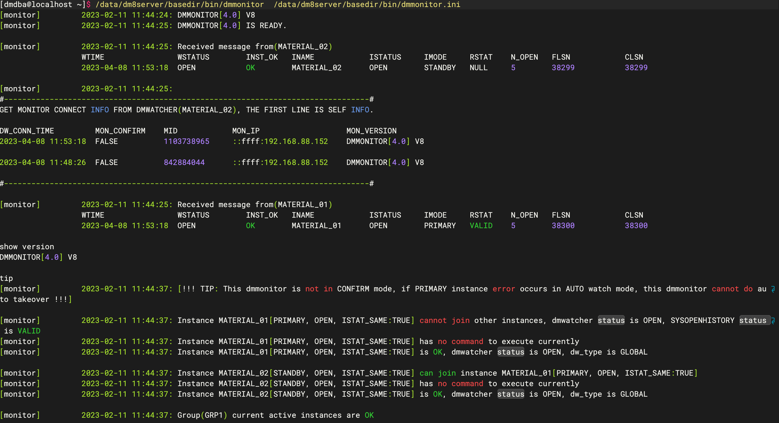Click 'to takeover !!!]' wrapped line

click(36, 300)
